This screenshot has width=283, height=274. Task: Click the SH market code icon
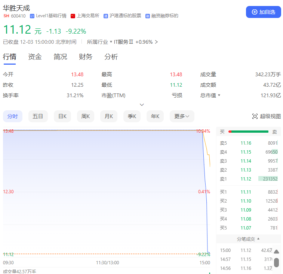pos(6,16)
